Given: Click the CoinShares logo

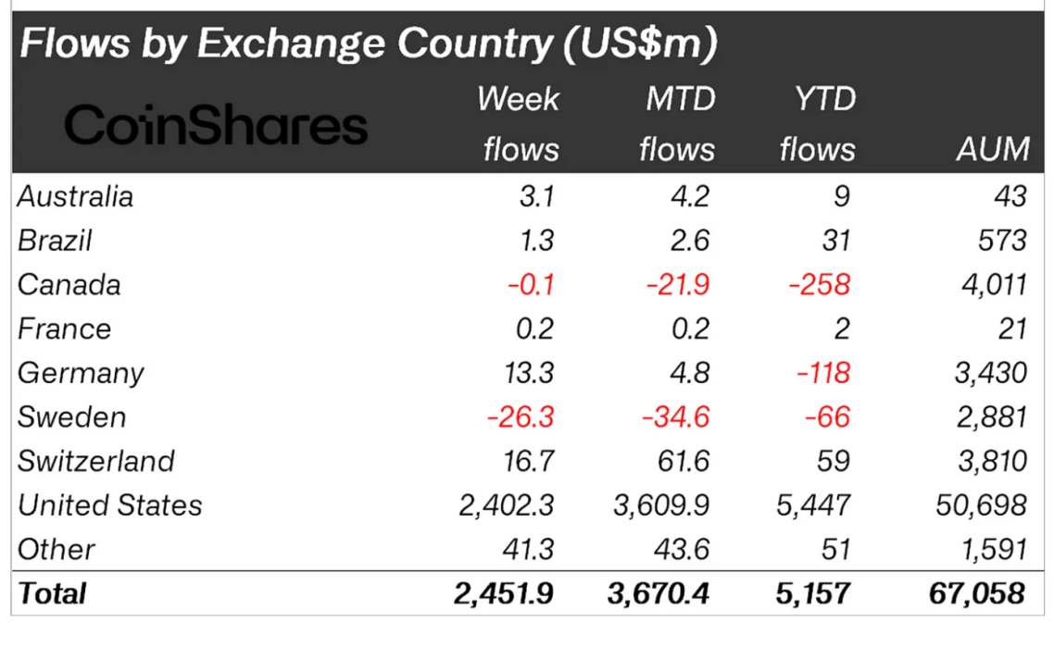Looking at the screenshot, I should 216,124.
